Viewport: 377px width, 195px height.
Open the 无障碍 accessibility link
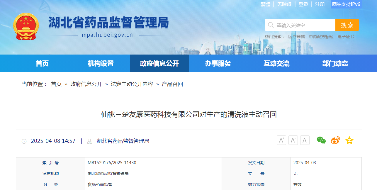284,4
